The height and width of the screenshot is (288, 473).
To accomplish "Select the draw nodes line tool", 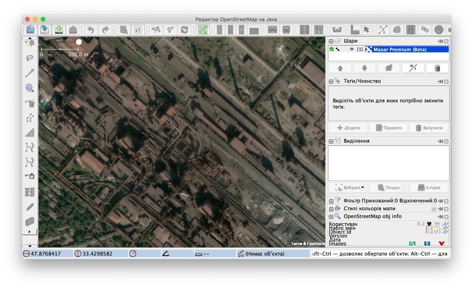I will [x=30, y=73].
